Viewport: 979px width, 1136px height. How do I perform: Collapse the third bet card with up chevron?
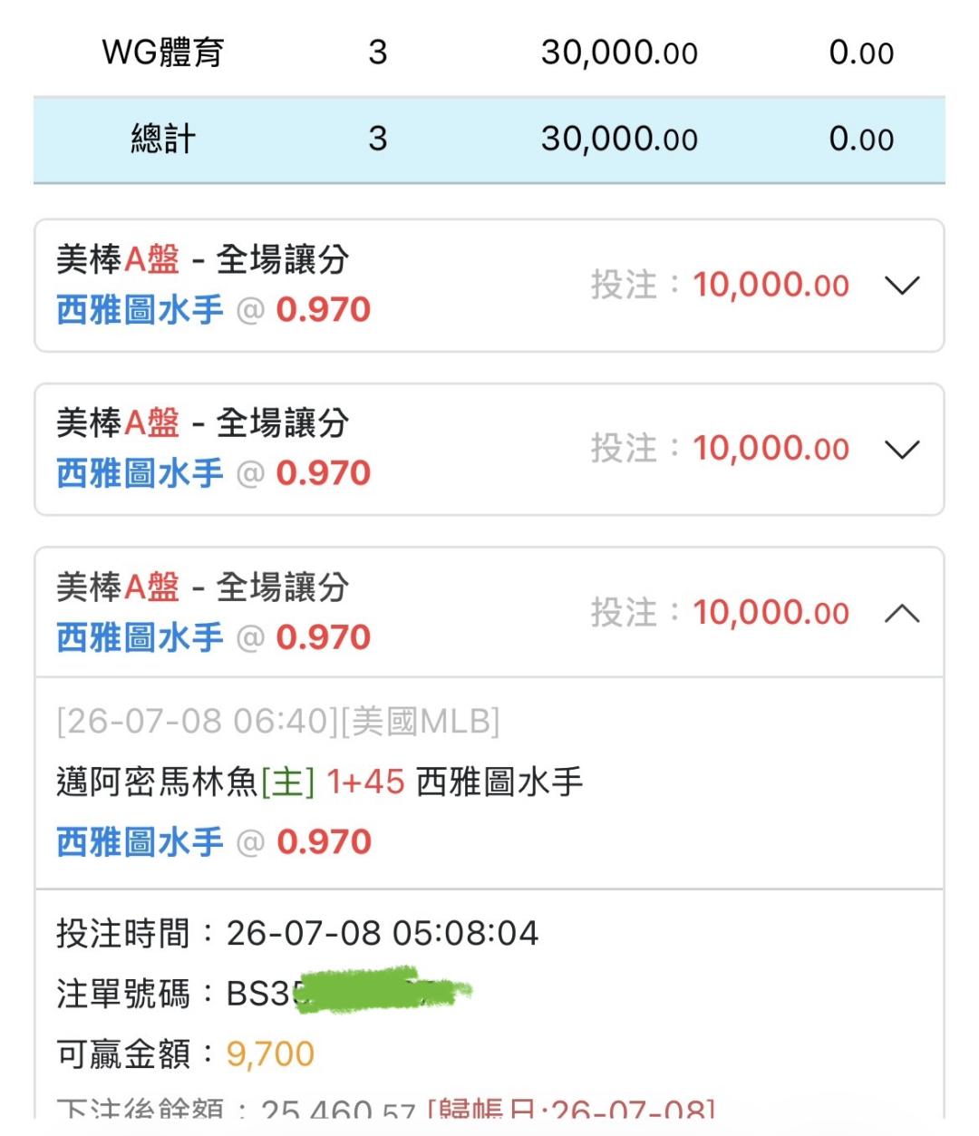point(902,614)
